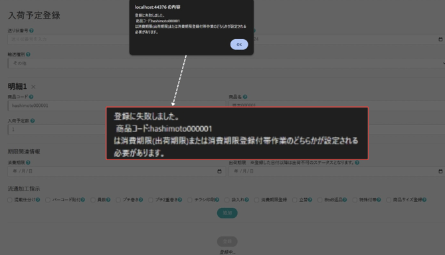The height and width of the screenshot is (255, 445).
Task: Click the 商品名 input field
Action: 337,104
